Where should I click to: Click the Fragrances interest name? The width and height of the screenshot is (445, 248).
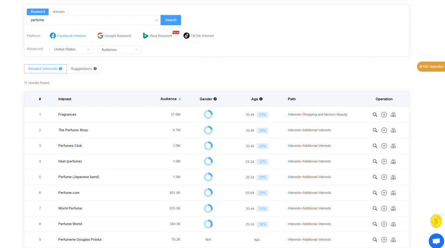click(x=67, y=115)
